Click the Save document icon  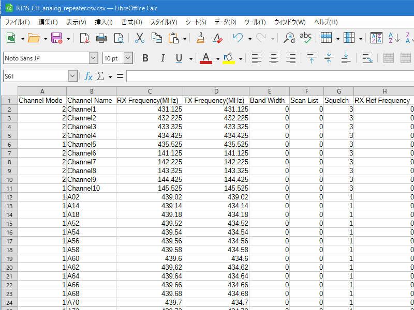pos(56,38)
